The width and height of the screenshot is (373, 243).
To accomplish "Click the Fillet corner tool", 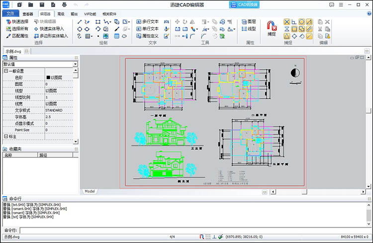I will point(192,36).
